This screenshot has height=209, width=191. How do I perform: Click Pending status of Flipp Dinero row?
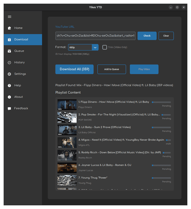(167, 106)
